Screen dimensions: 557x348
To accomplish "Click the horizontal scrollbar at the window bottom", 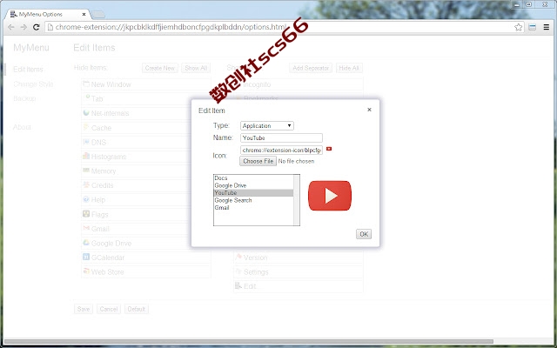I will point(249,342).
